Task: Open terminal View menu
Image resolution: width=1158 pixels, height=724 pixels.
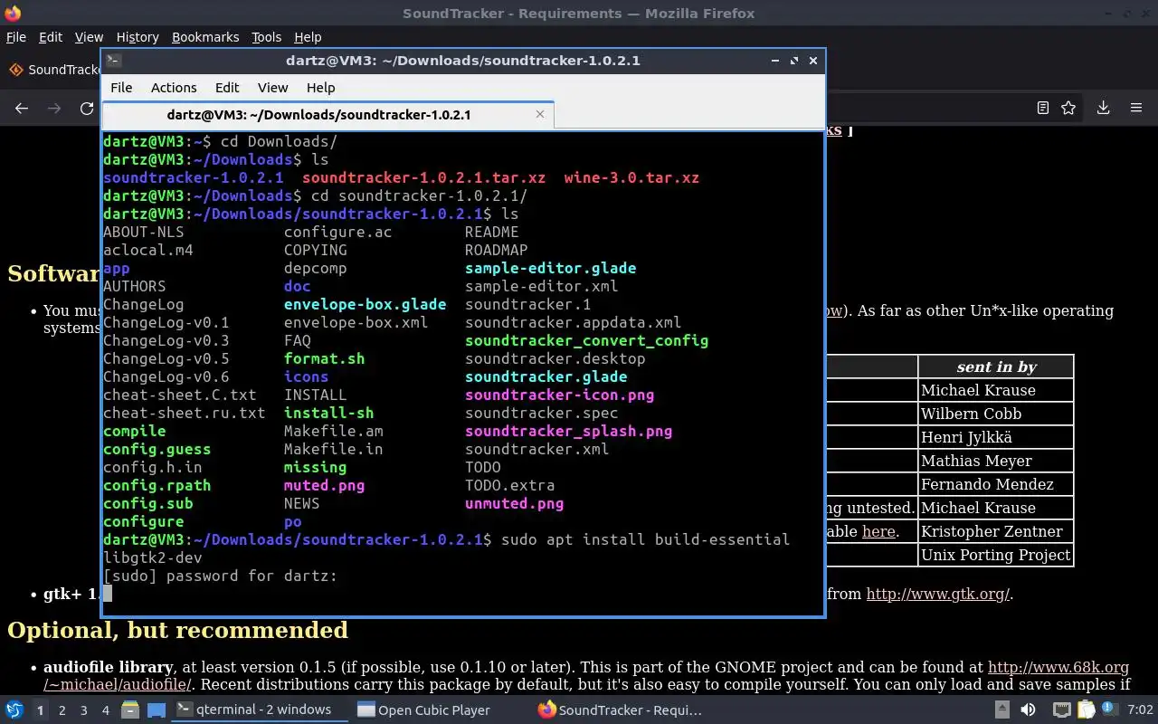Action: [272, 88]
